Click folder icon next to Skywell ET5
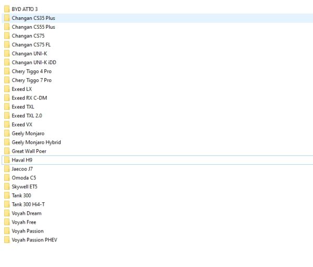 pyautogui.click(x=7, y=187)
